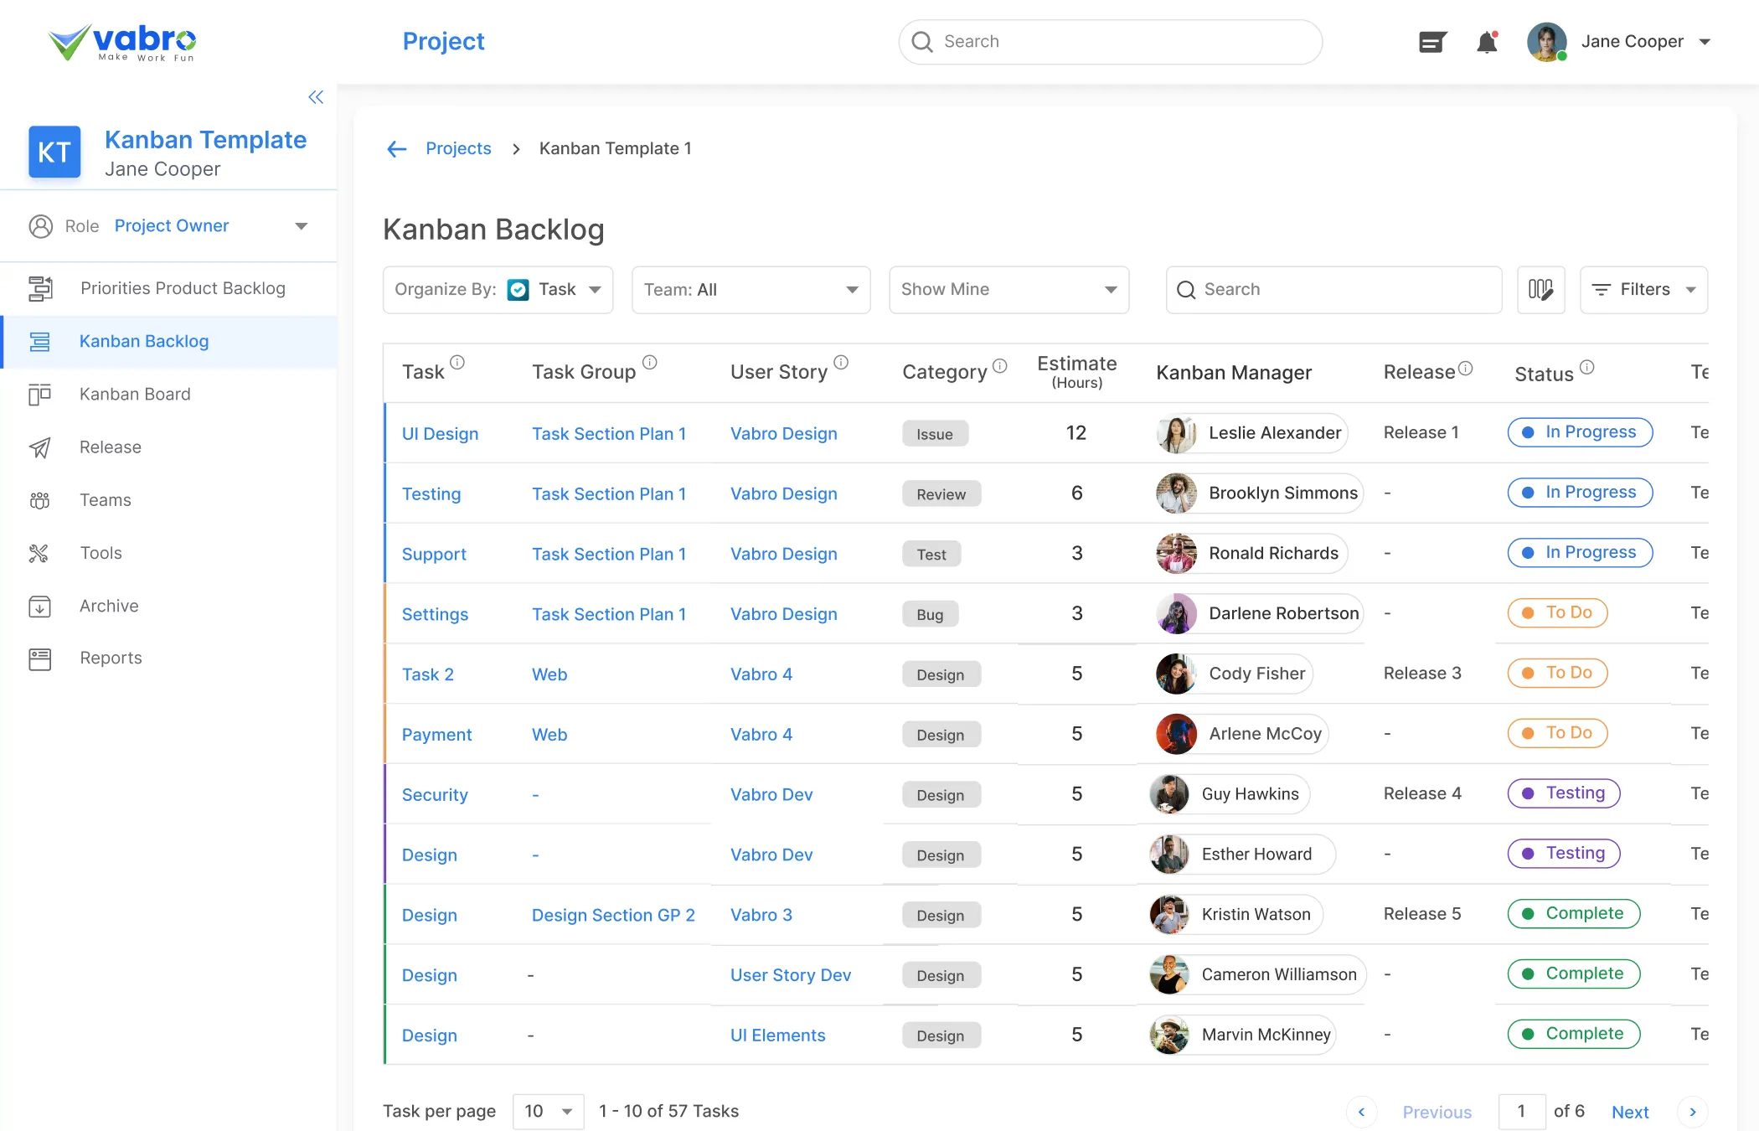This screenshot has height=1131, width=1759.
Task: Open notifications bell icon
Action: click(x=1487, y=42)
